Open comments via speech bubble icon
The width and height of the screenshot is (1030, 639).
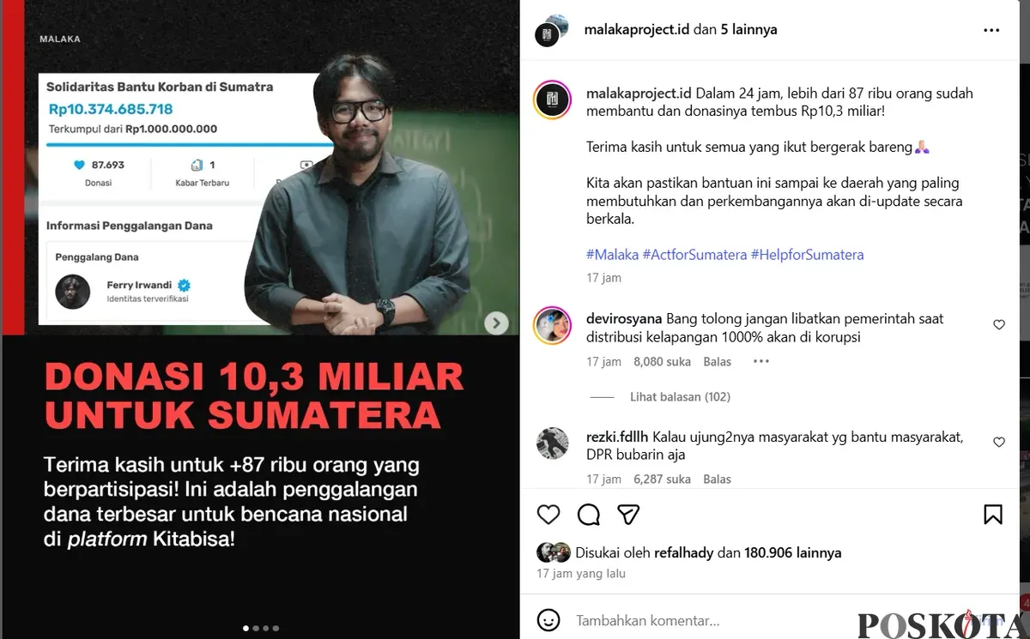click(589, 514)
